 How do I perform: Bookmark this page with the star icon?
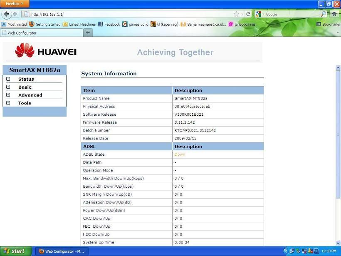pos(236,14)
